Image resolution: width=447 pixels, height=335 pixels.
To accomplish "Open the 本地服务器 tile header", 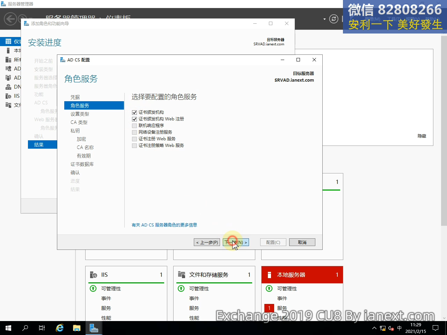I will [302, 275].
